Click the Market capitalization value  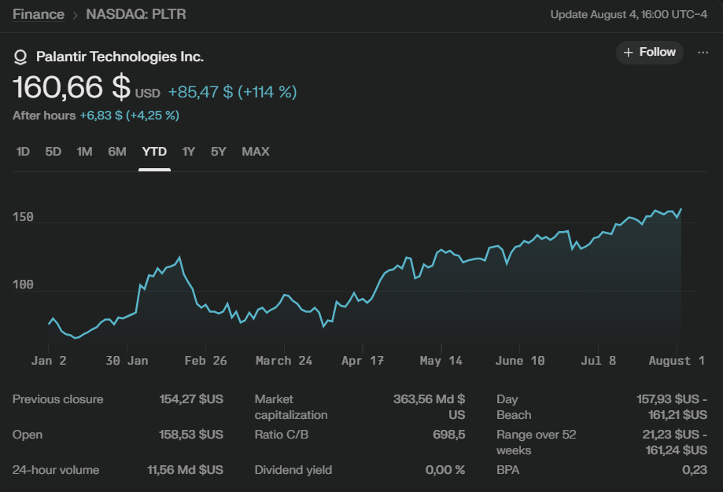click(x=429, y=406)
